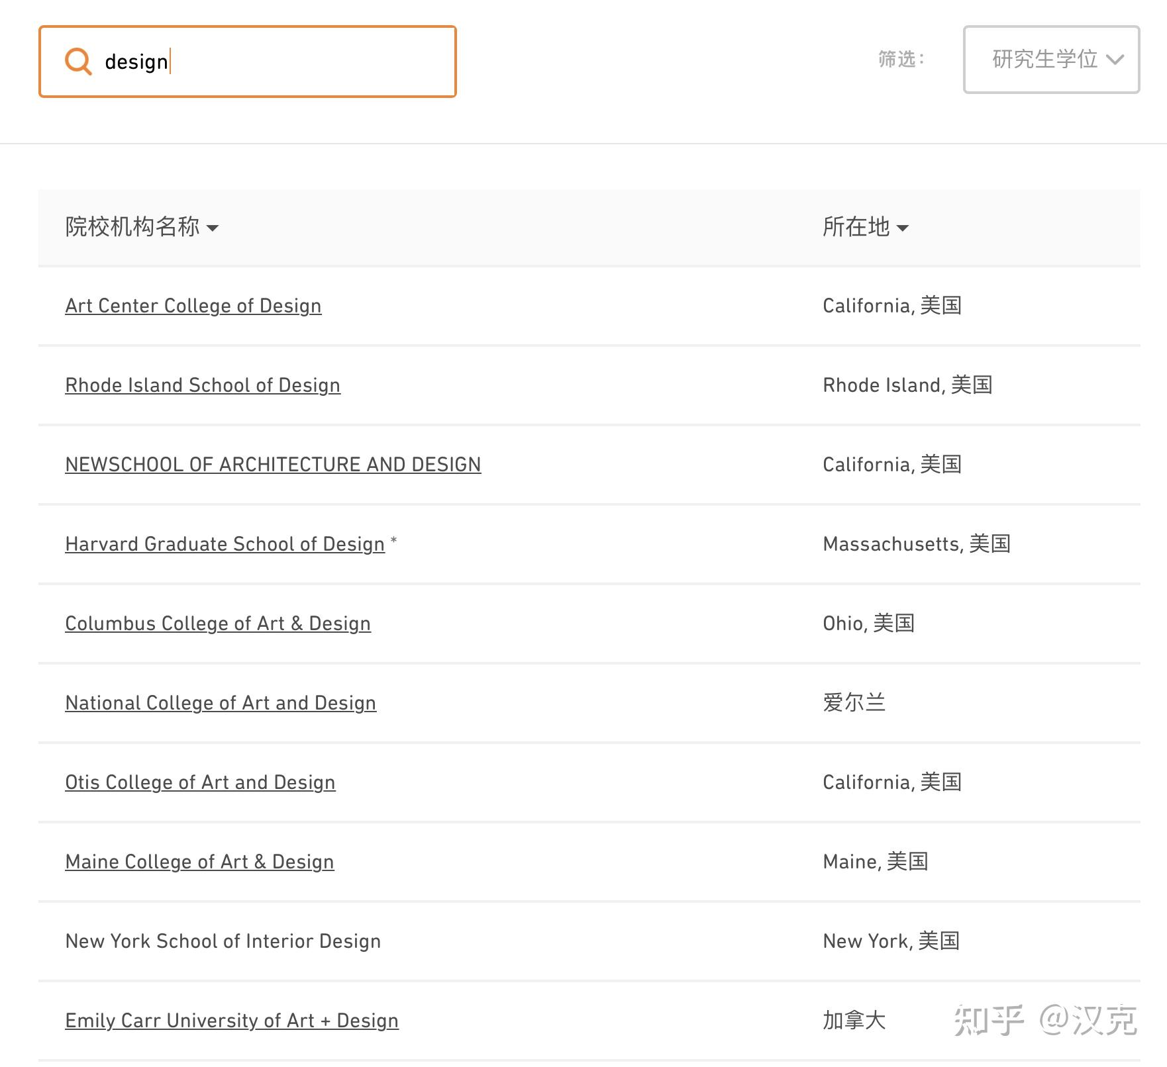
Task: Click California location in Otis College row
Action: [892, 782]
